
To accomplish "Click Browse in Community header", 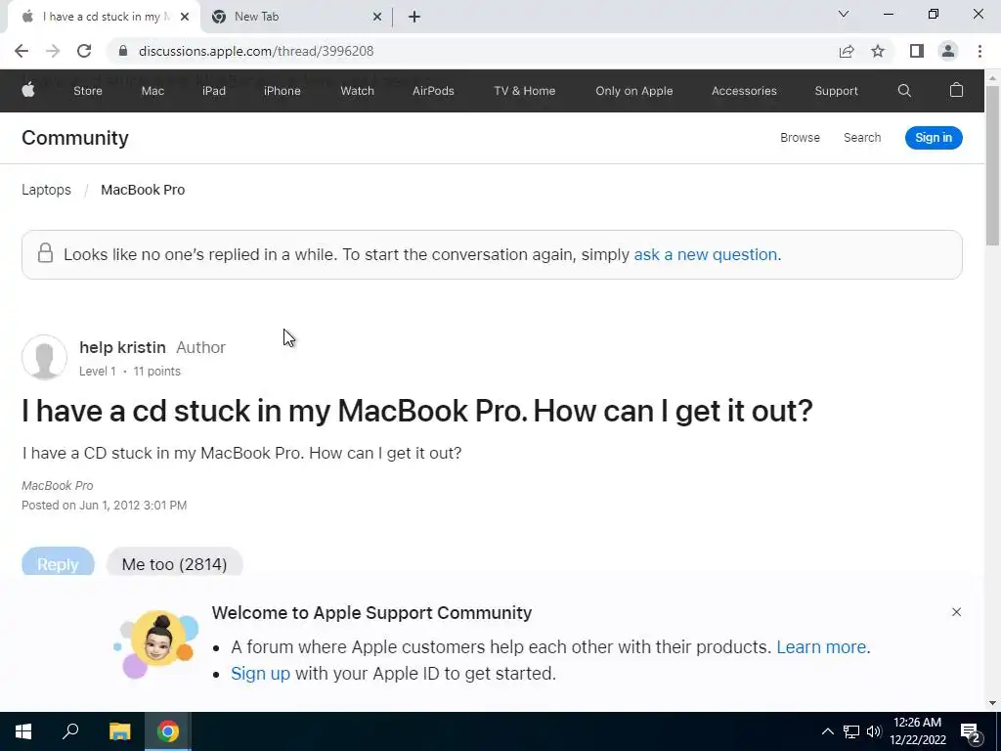I will (800, 137).
